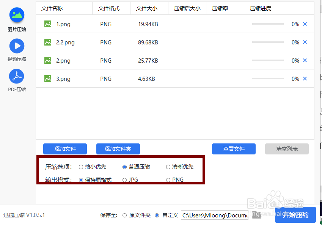Remove 2.png with its blue X
Viewport: 322px width, 225px height.
coord(305,60)
